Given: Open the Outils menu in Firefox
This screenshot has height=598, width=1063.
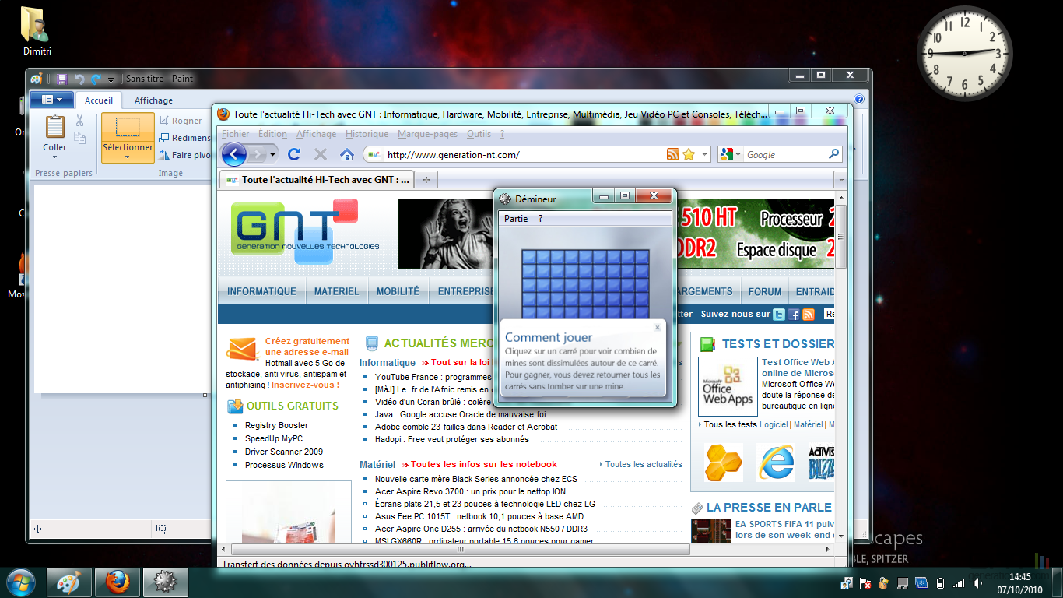Looking at the screenshot, I should point(479,134).
